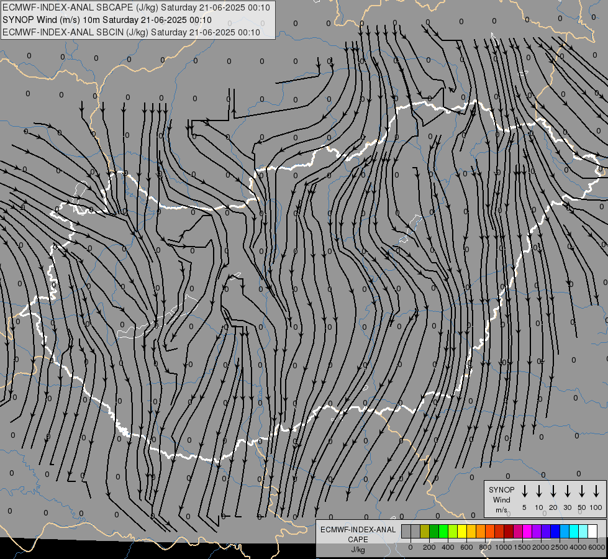Screen dimensions: 608x559
Task: Pick the pale cyan swatch beside white
Action: 584,532
